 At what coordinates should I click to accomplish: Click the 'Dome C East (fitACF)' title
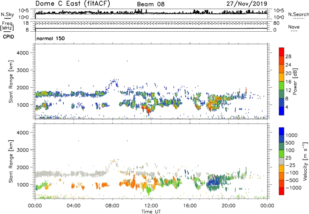pos(73,3)
